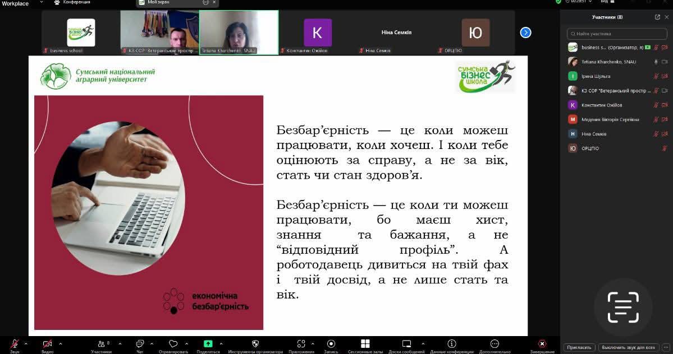Select the Ніна Семків video tile
This screenshot has height=354, width=673.
pyautogui.click(x=397, y=32)
